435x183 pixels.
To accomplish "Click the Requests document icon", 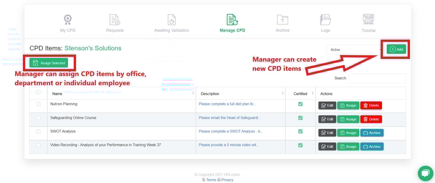I will click(115, 20).
